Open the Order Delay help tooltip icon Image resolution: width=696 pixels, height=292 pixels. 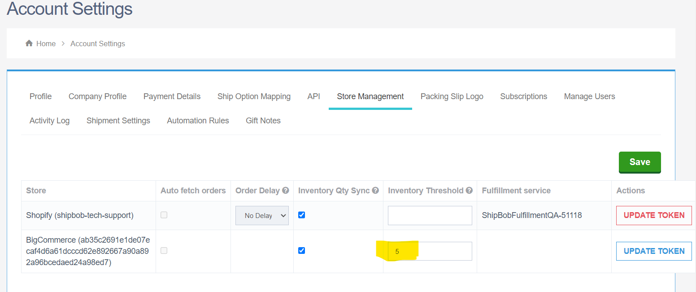(x=286, y=190)
